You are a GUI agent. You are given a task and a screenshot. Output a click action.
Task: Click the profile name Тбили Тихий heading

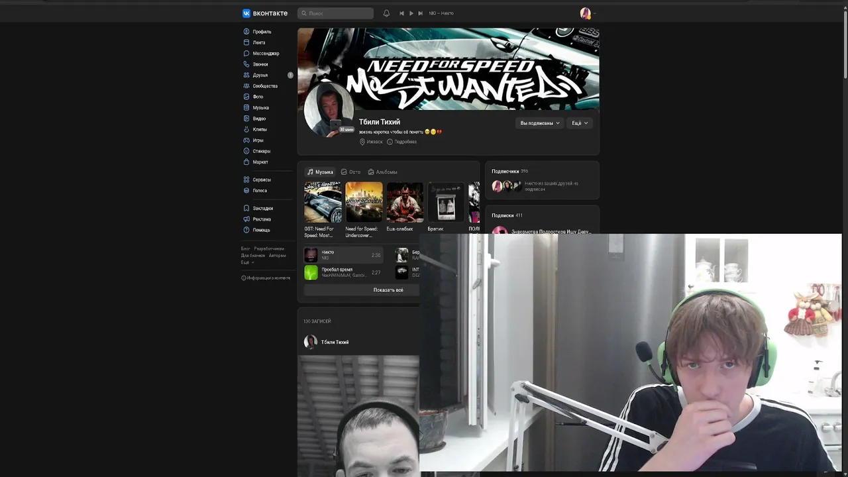click(380, 123)
